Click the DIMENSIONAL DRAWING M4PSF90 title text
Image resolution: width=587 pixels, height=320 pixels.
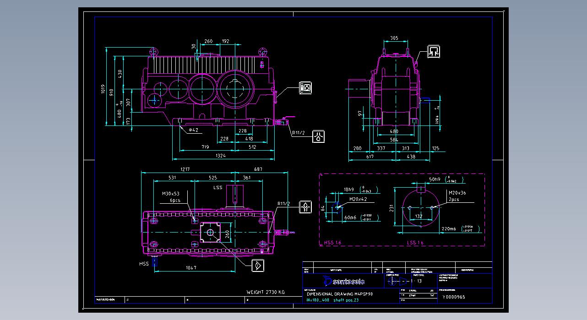click(340, 294)
